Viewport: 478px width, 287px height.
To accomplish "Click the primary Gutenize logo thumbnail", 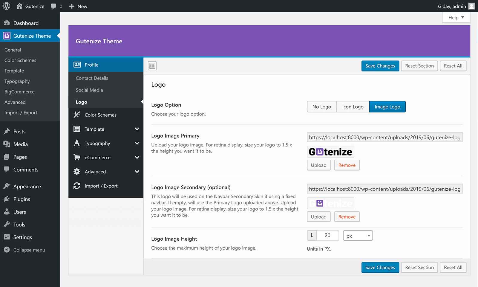I will pos(330,152).
